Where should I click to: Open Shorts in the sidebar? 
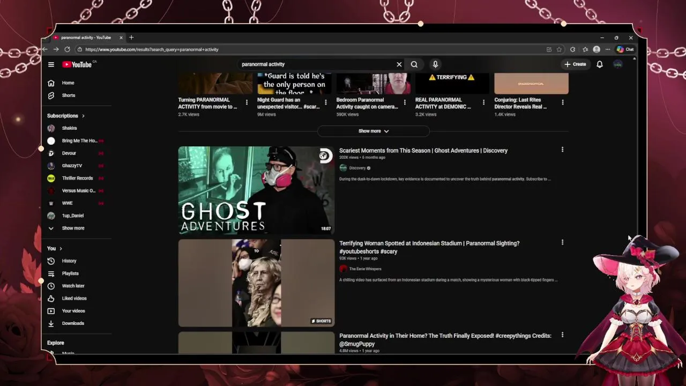(68, 95)
